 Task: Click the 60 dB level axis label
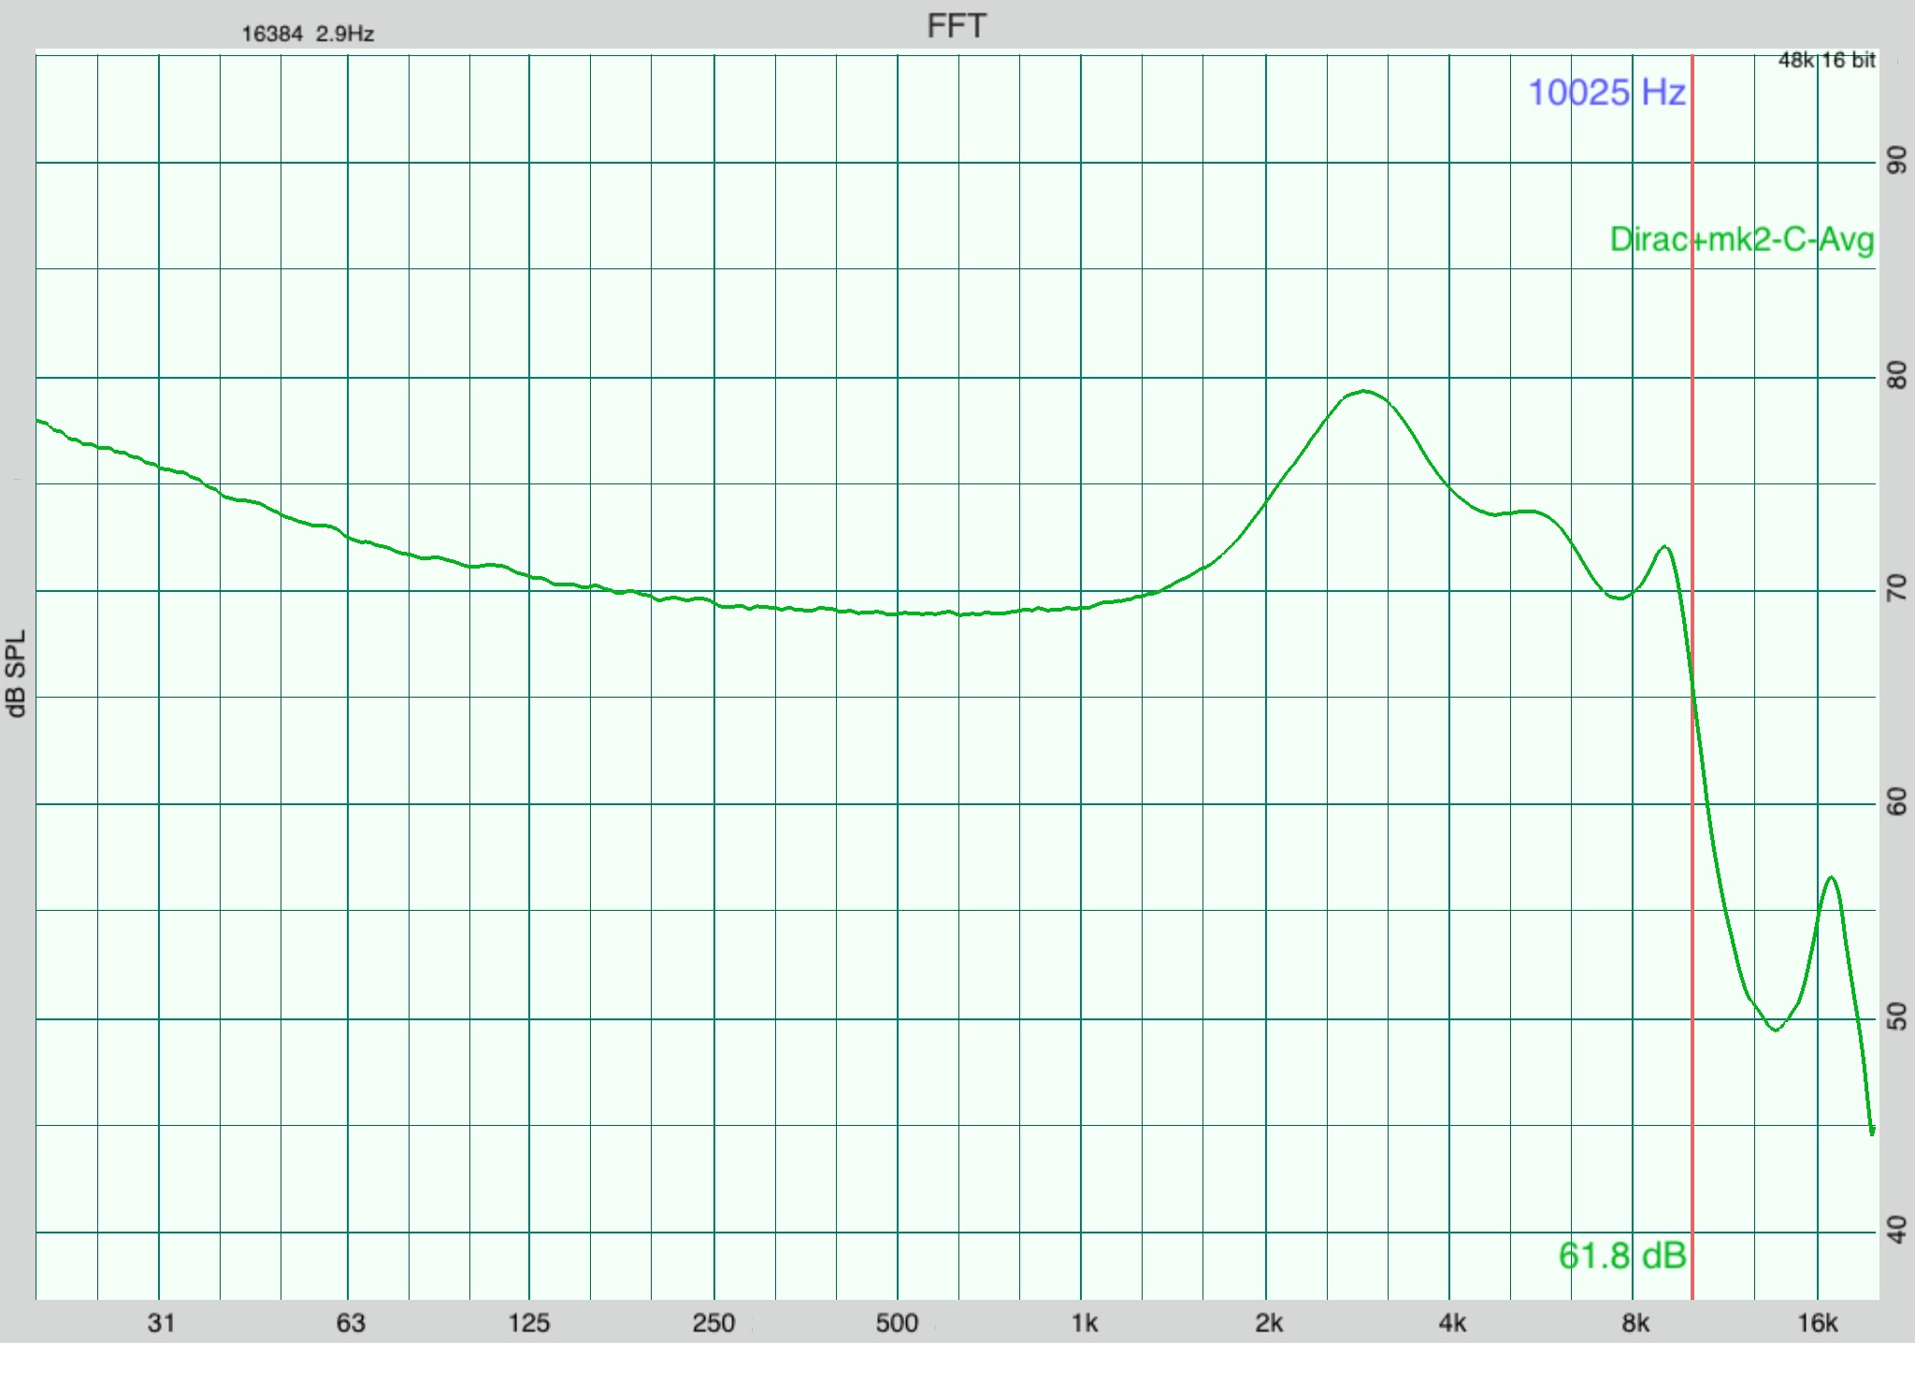(x=1897, y=802)
